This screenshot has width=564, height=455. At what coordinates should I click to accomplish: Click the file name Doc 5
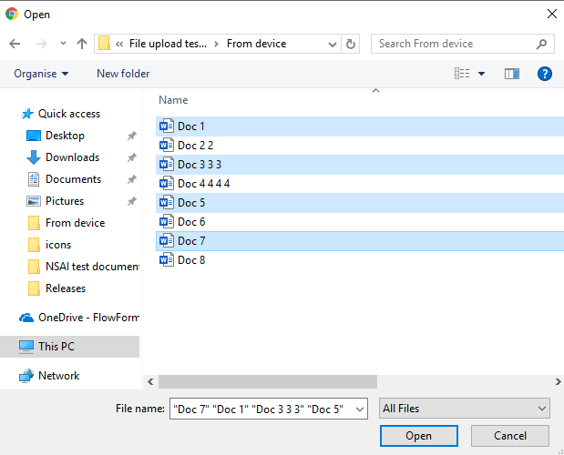click(191, 203)
